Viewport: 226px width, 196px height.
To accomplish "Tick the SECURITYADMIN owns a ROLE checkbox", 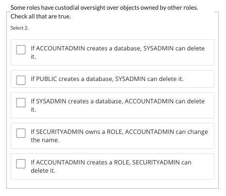I will 21,133.
